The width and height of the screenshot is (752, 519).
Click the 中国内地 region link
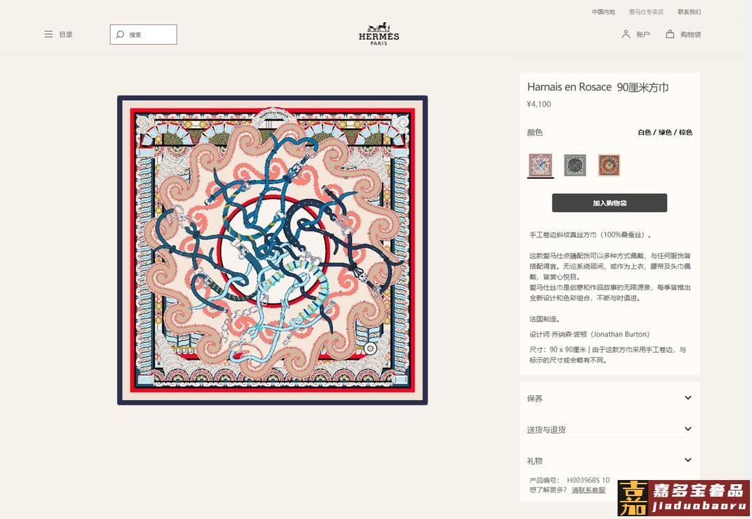point(603,12)
